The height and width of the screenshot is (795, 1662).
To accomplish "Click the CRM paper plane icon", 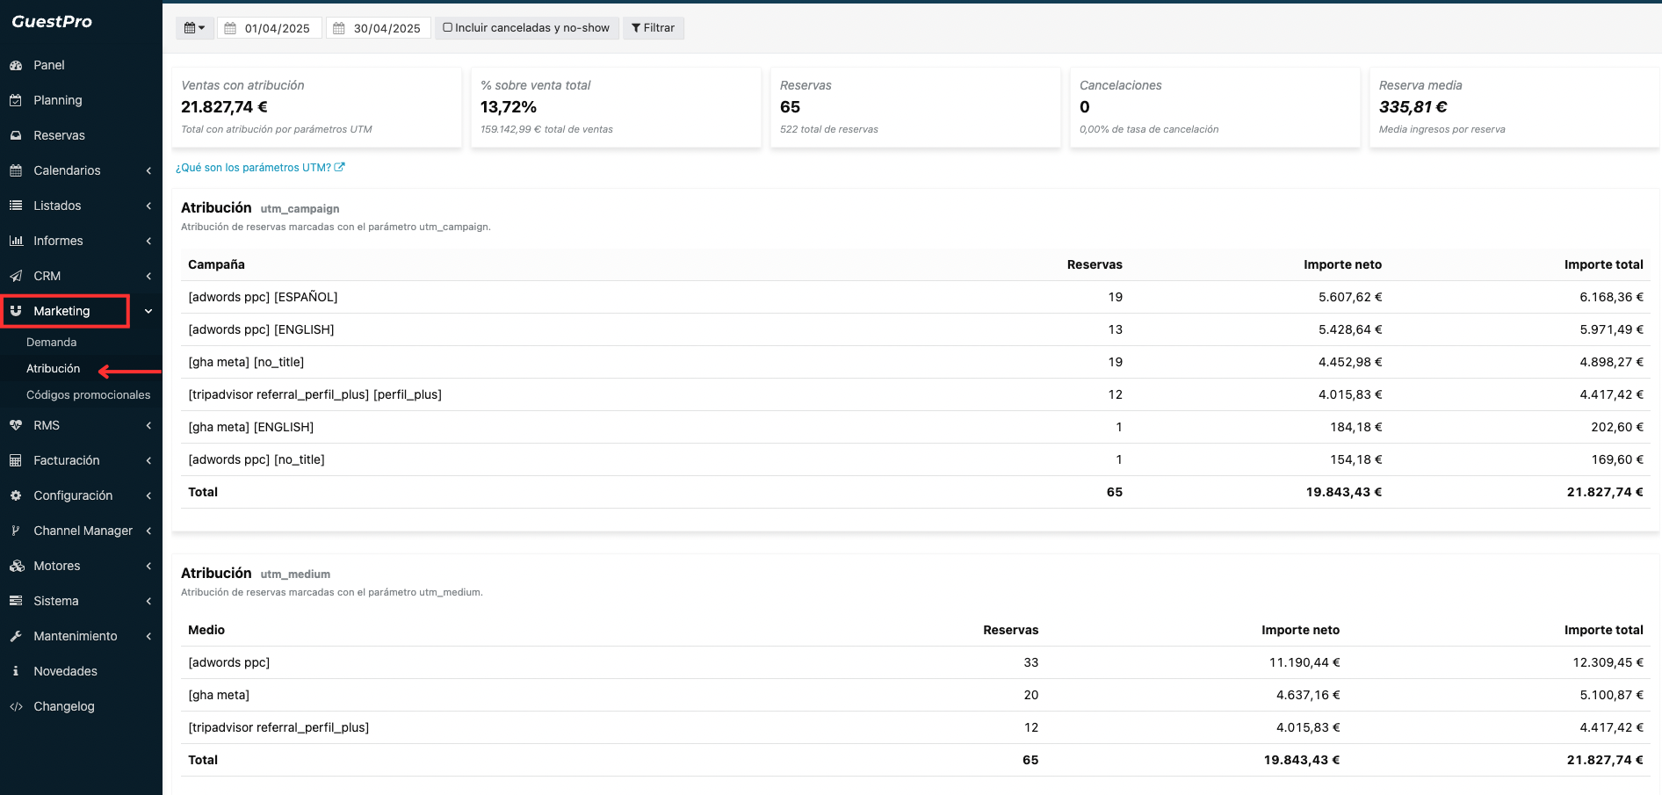I will tap(16, 276).
